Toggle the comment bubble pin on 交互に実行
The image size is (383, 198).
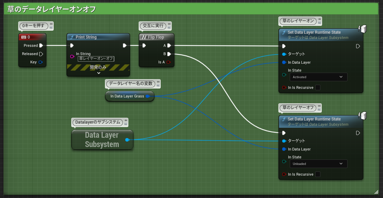(169, 24)
